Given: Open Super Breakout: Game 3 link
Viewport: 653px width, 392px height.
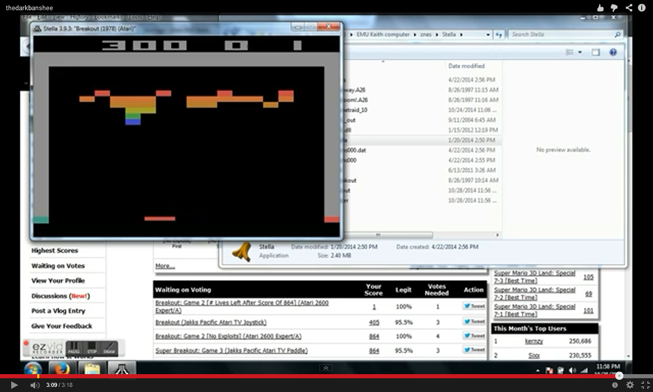Looking at the screenshot, I should tap(232, 351).
